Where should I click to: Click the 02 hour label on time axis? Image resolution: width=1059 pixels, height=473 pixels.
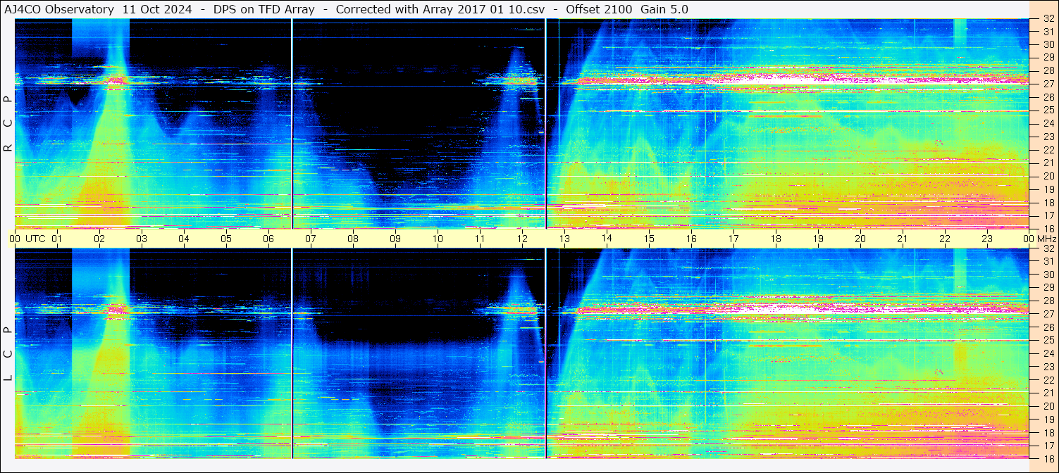(99, 239)
